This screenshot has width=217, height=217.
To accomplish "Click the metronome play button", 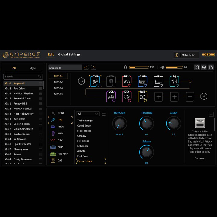I will click(x=177, y=55).
